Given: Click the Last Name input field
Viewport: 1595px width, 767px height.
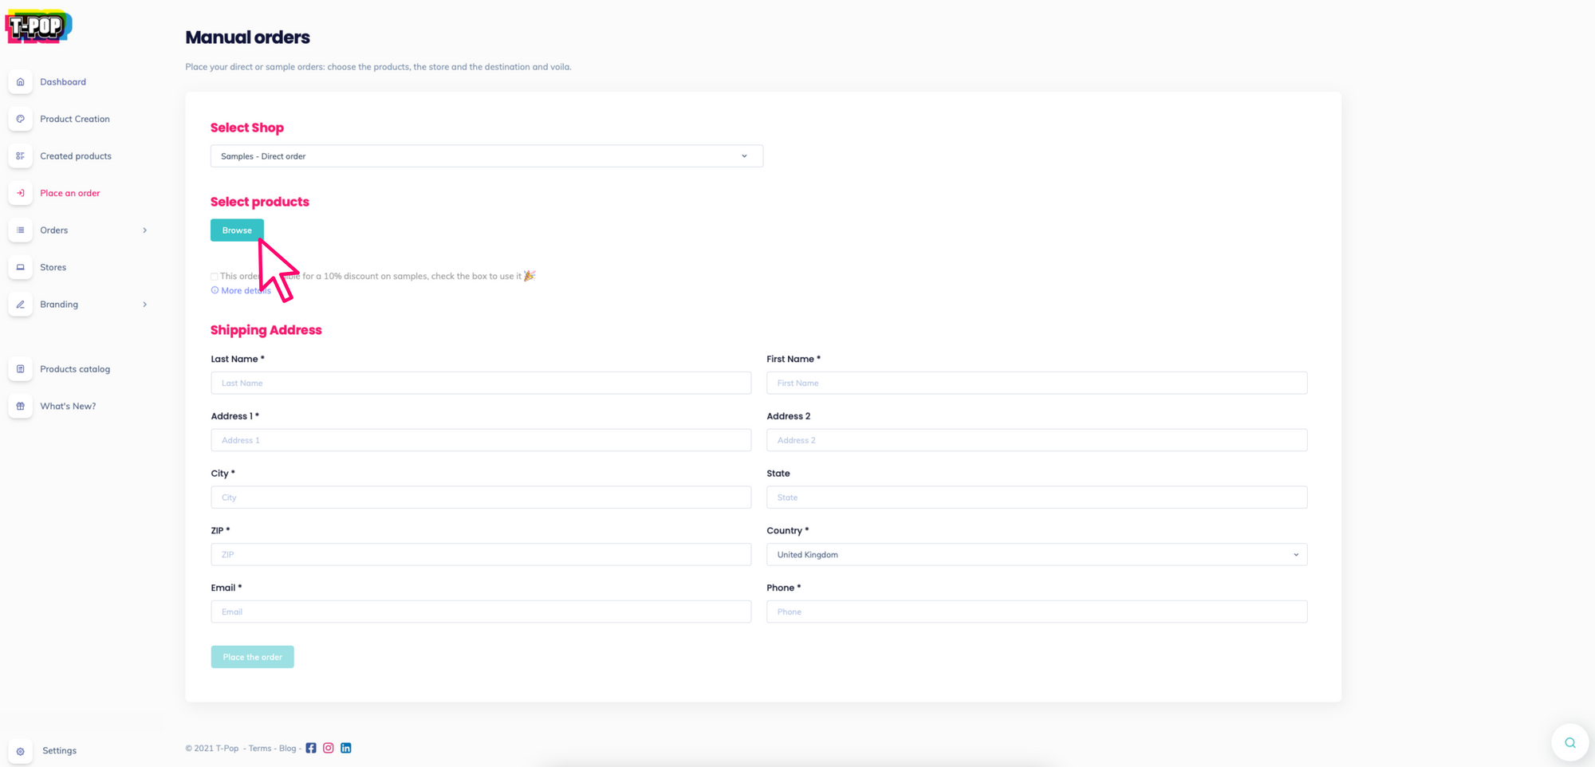Looking at the screenshot, I should tap(481, 383).
